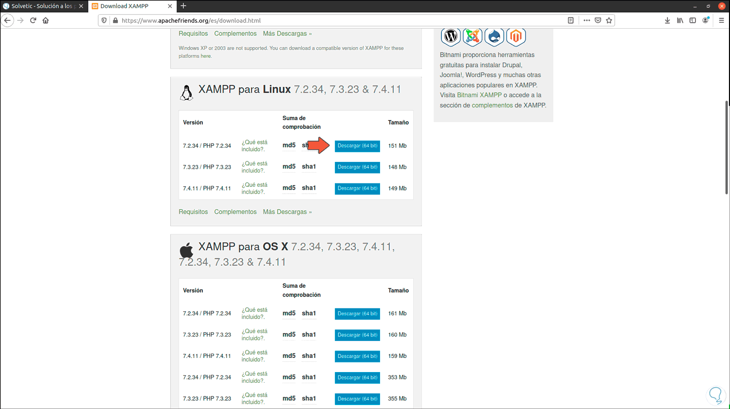Open the Firefox account icon
730x409 pixels.
[x=706, y=20]
